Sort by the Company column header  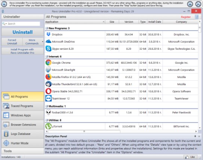pos(181,22)
